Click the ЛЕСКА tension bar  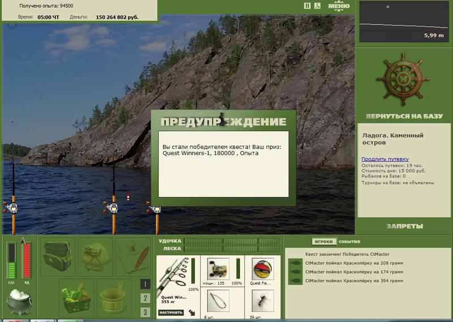pyautogui.click(x=232, y=248)
